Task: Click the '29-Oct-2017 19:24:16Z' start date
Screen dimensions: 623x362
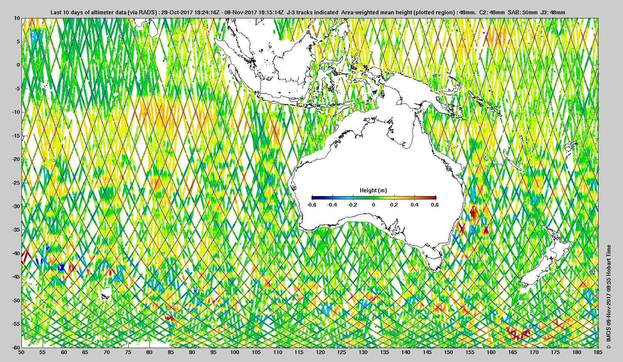Action: (190, 12)
